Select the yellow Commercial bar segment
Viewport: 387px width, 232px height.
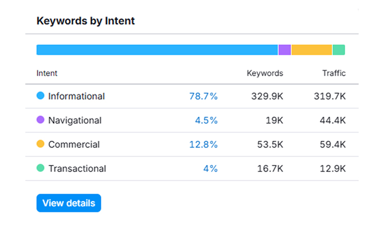[x=312, y=50]
